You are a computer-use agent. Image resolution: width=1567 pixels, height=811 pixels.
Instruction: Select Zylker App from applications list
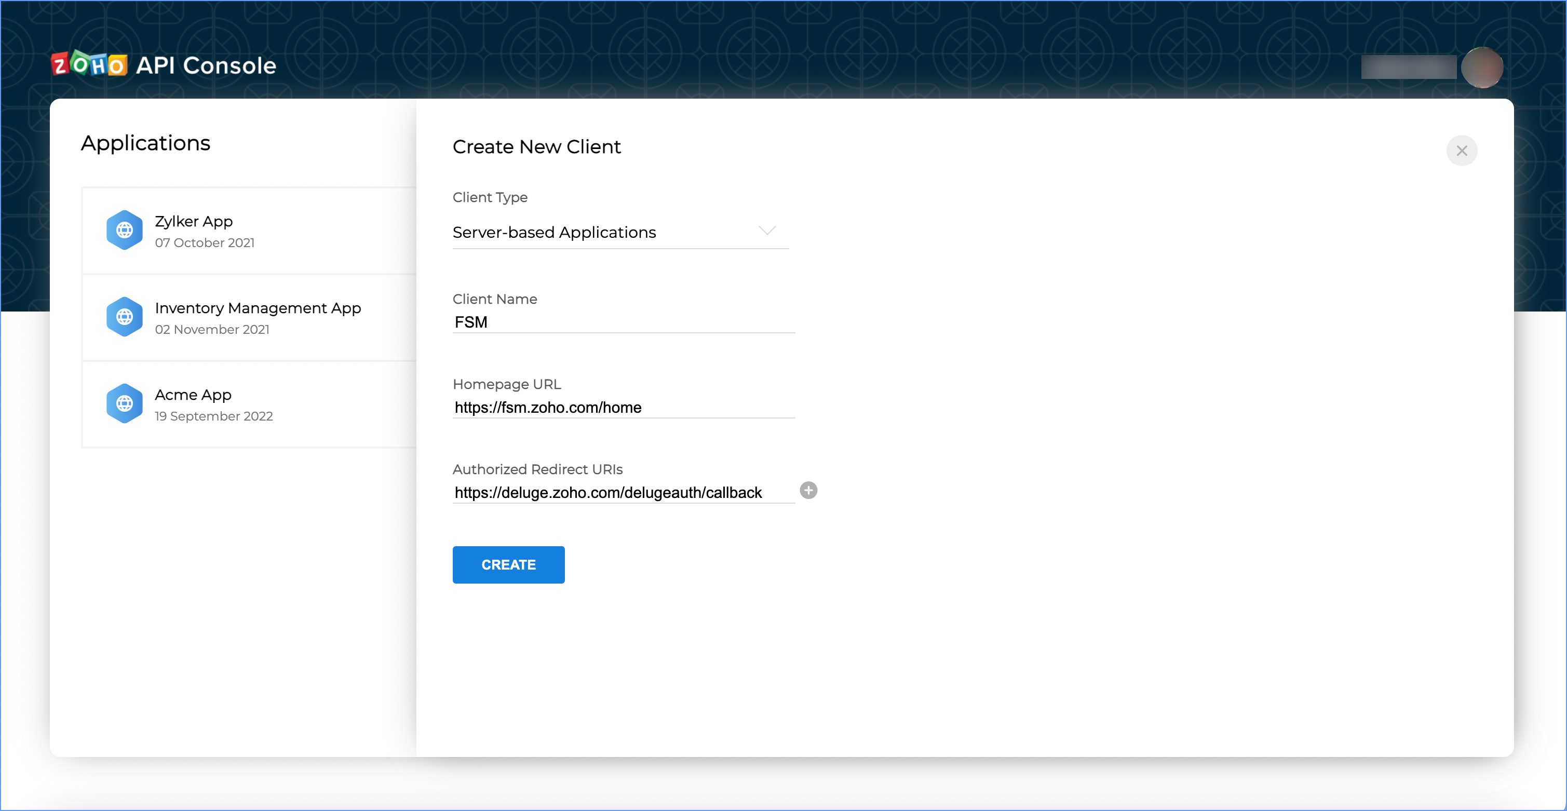click(x=194, y=222)
